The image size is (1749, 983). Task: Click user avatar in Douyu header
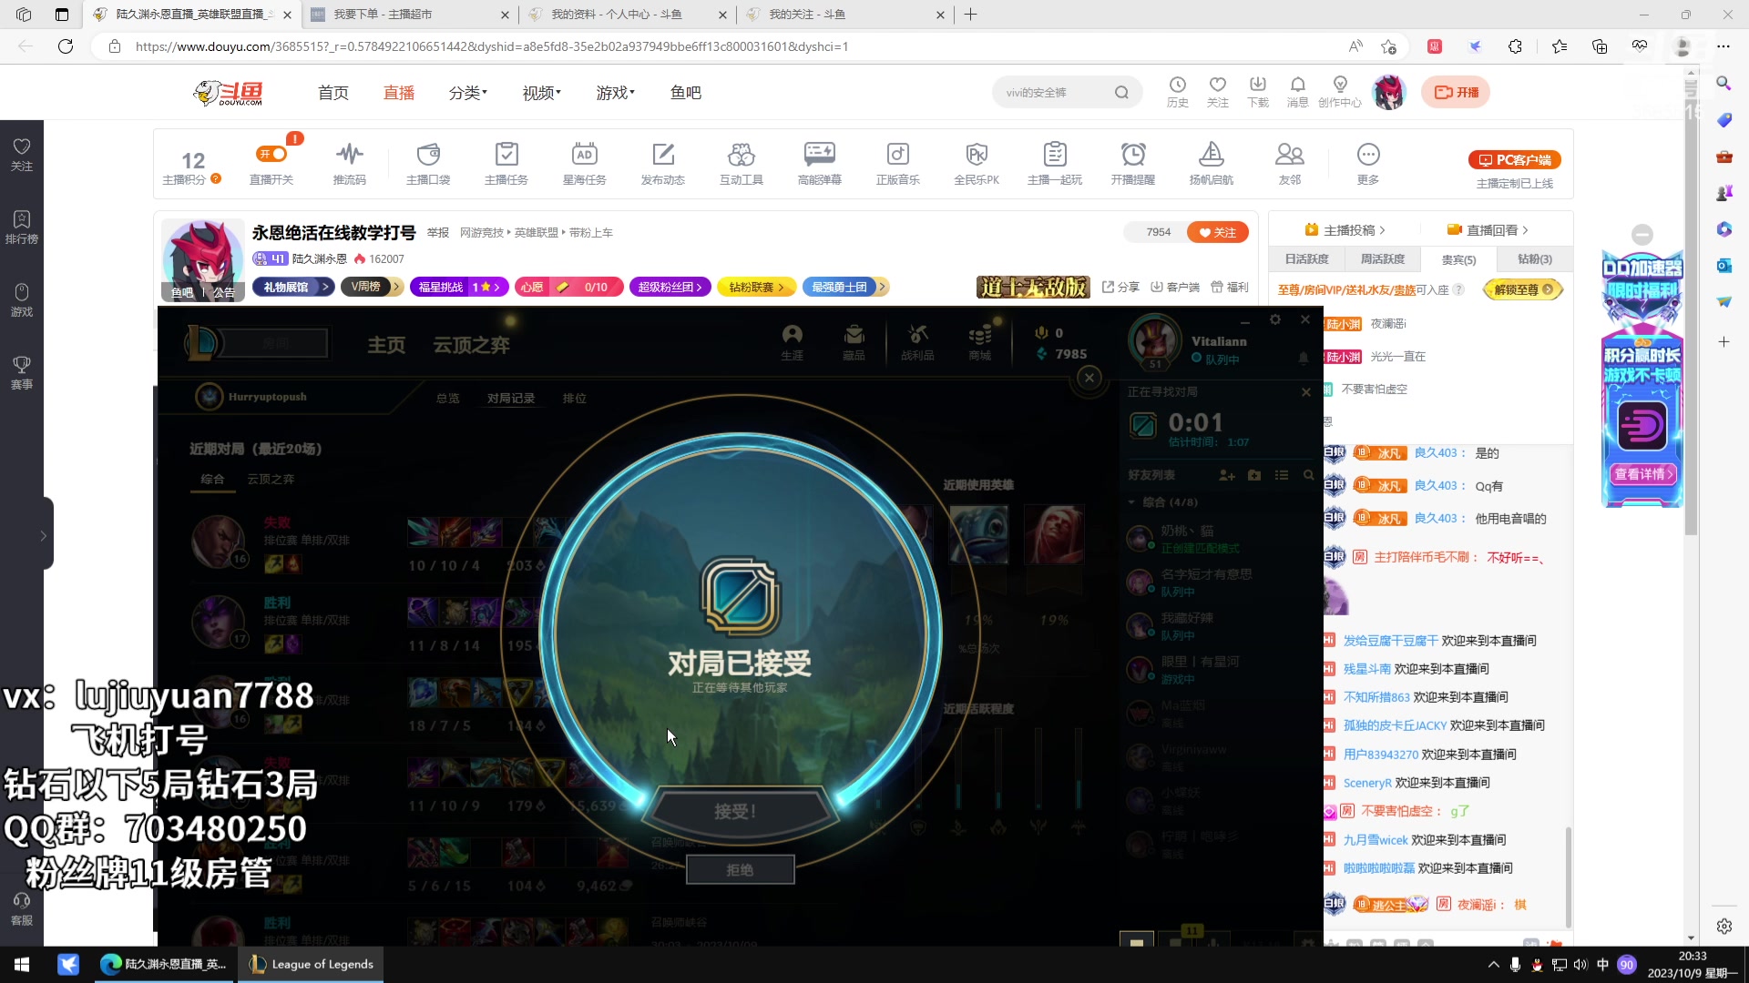(1389, 92)
